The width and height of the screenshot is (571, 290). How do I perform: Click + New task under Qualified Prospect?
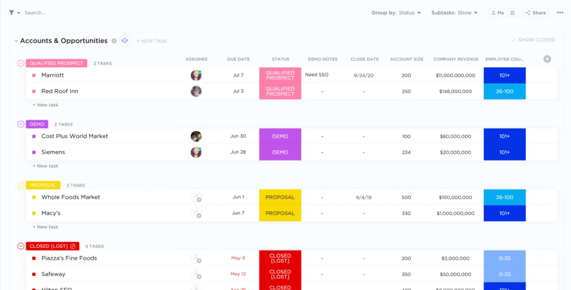click(x=46, y=105)
